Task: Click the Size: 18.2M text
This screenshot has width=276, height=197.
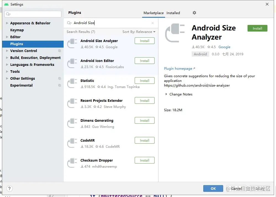Action: (x=173, y=110)
